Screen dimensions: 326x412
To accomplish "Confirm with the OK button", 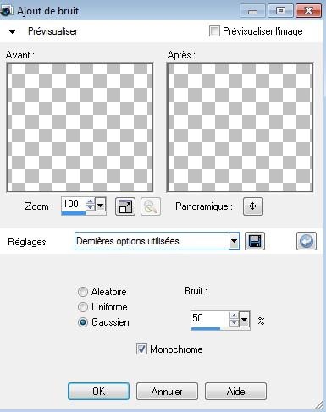I will pos(98,392).
